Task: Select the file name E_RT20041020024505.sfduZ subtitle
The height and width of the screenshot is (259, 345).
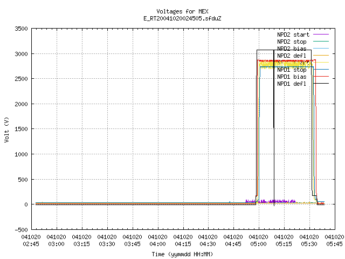Action: [x=182, y=18]
